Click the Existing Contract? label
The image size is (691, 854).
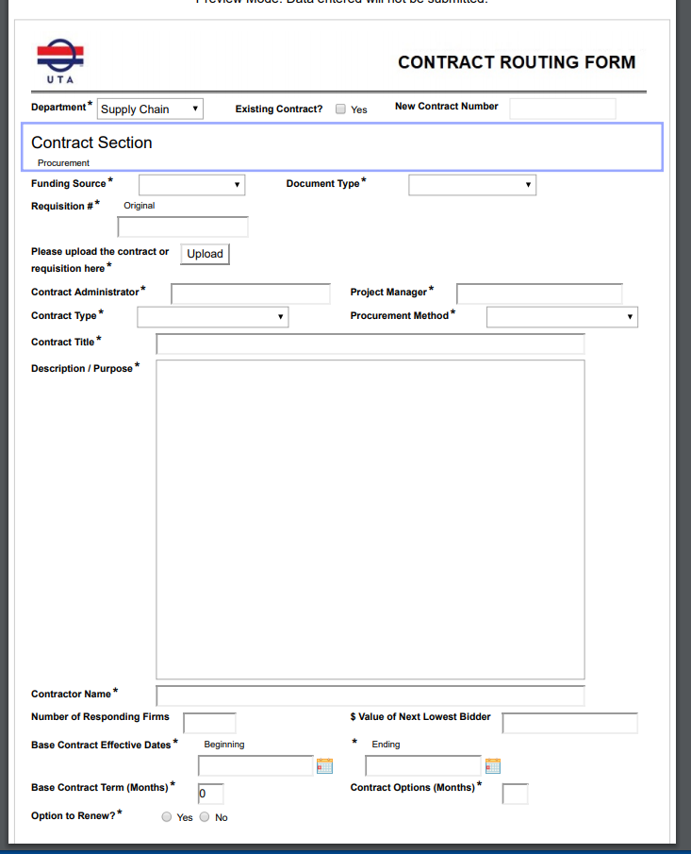pos(279,109)
